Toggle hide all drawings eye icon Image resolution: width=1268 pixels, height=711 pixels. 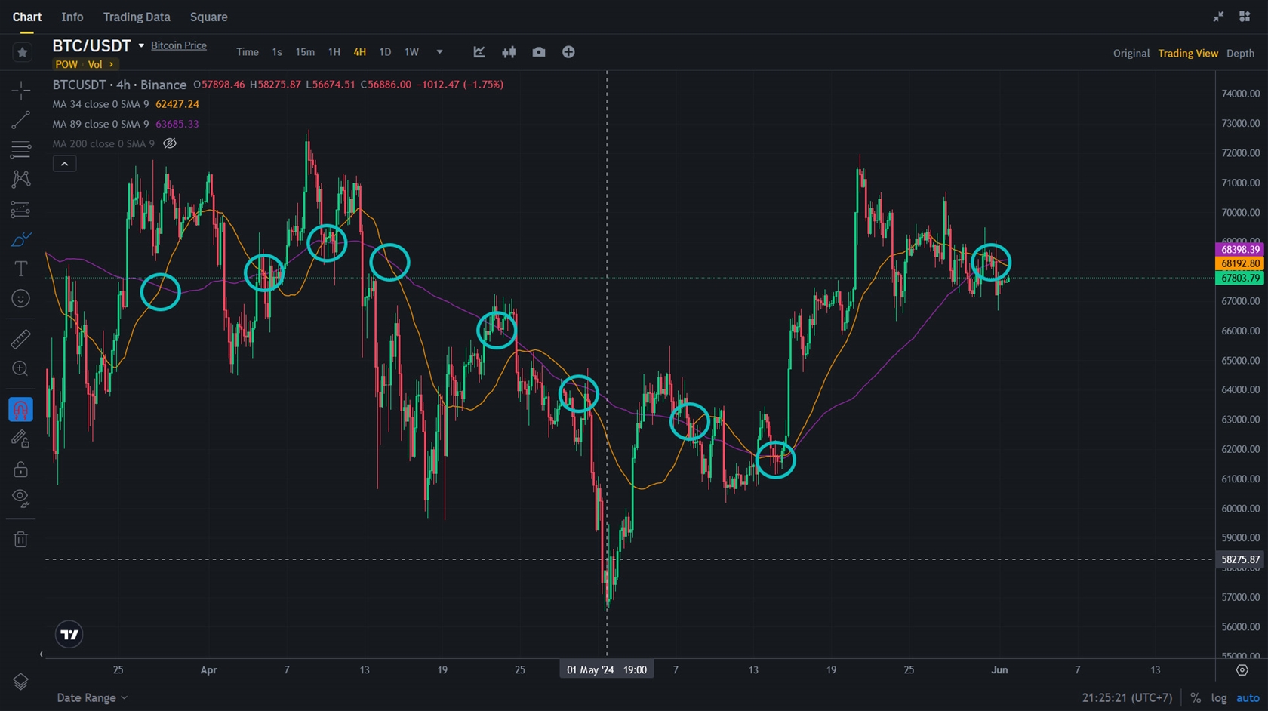pos(21,498)
